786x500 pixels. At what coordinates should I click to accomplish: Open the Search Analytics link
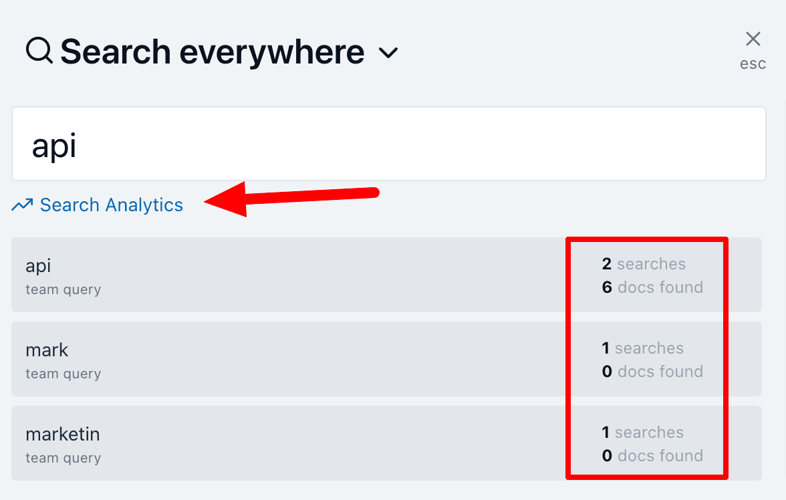(111, 205)
